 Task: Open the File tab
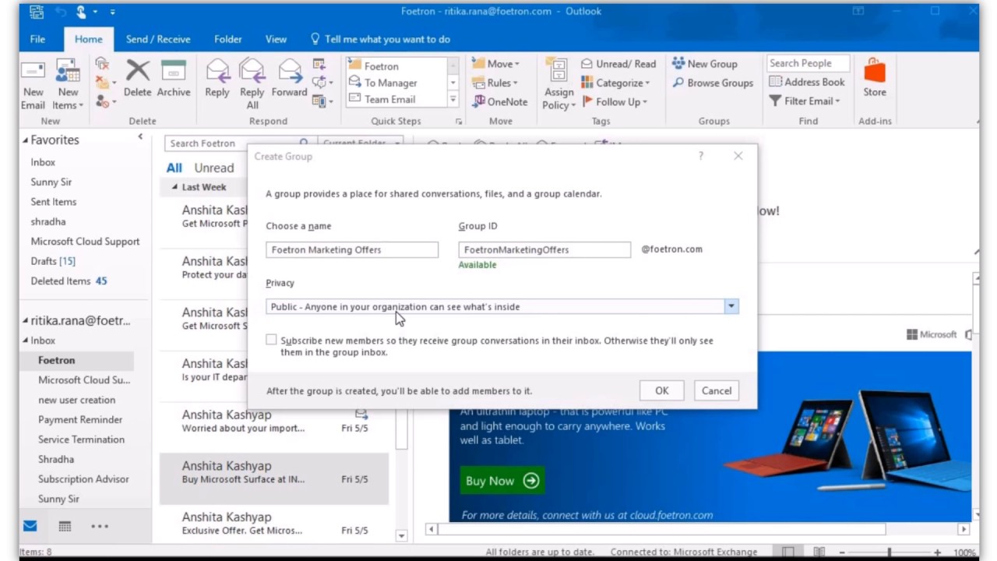click(x=37, y=39)
